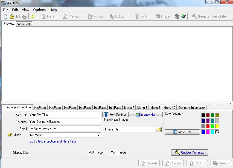233x168 pixels.
Task: Click the Register Template button with key icon
Action: tap(190, 153)
